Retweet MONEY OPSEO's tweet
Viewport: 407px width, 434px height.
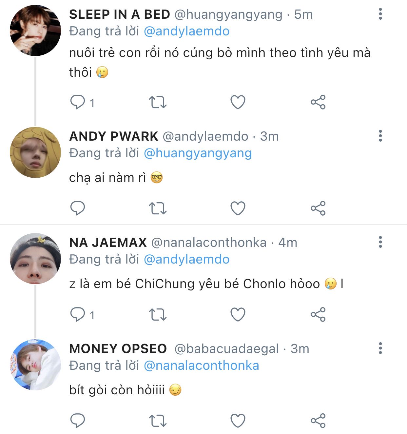point(158,421)
